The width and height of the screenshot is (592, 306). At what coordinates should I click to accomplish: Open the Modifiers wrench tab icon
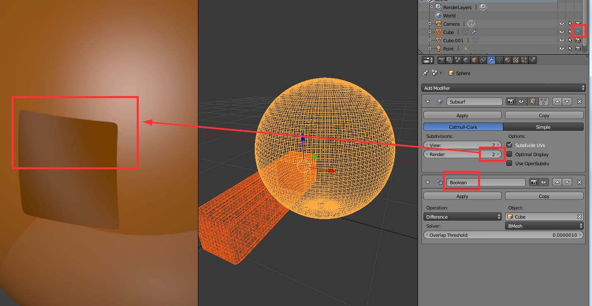point(491,60)
